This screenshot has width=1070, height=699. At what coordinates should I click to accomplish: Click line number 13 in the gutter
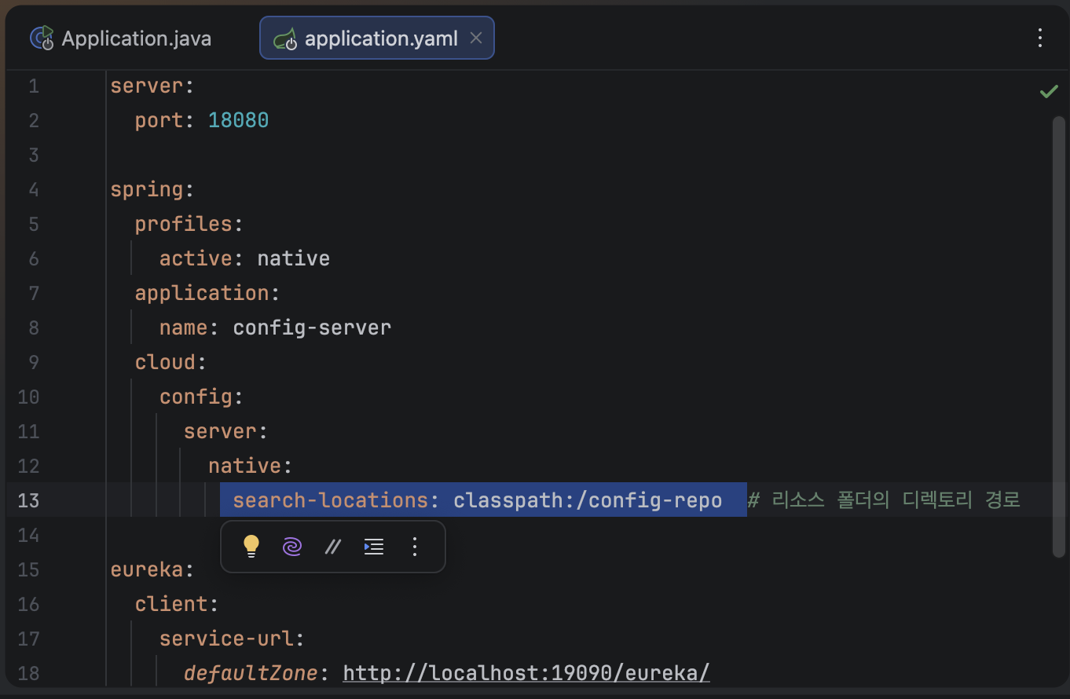(29, 500)
